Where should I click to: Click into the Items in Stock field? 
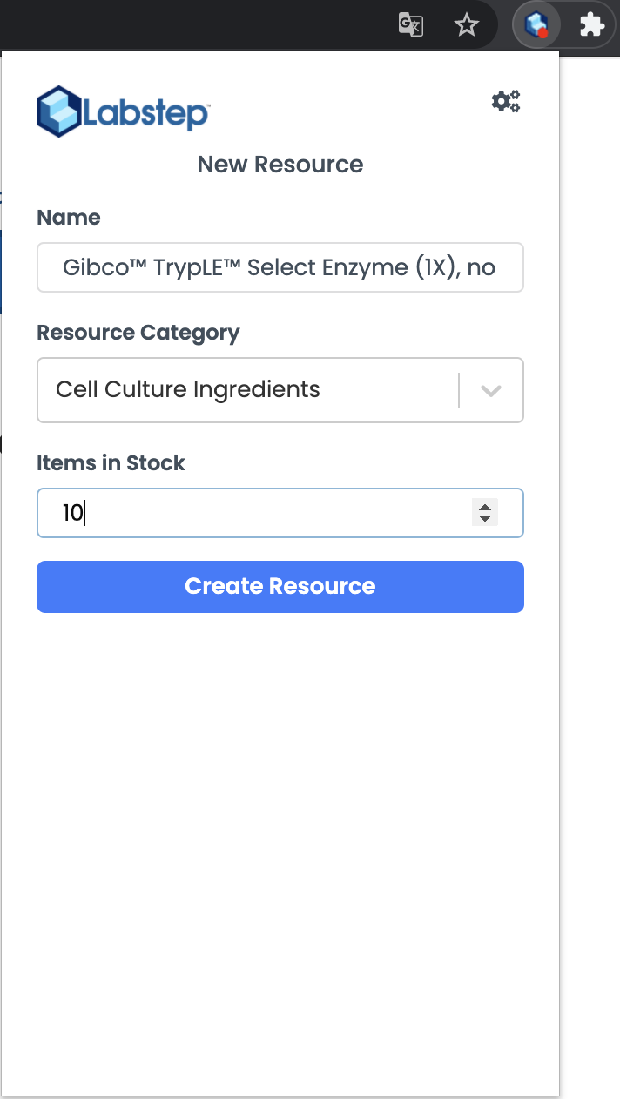253,513
